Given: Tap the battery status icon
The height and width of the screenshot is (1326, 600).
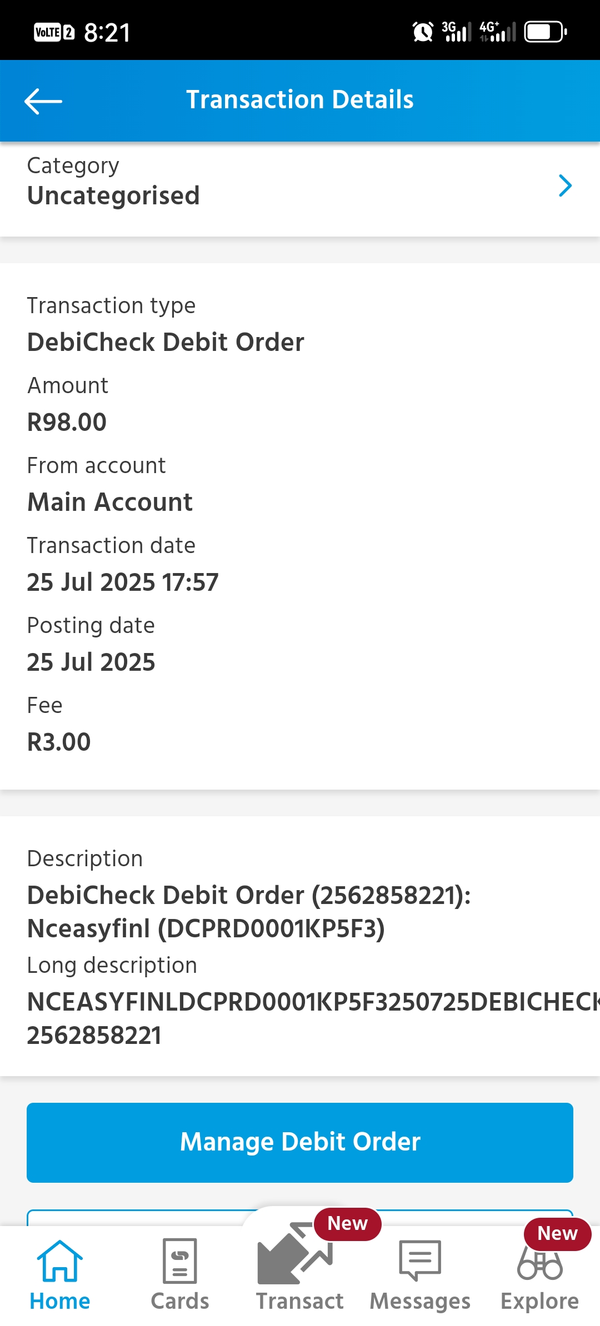Looking at the screenshot, I should tap(546, 32).
